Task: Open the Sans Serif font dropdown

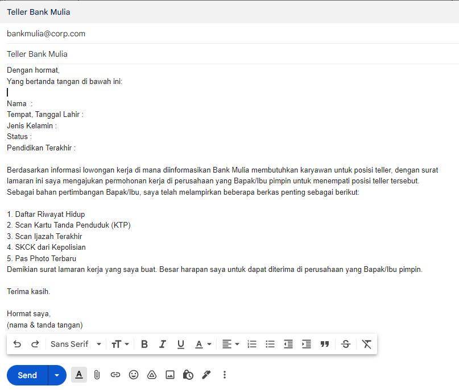Action: point(76,344)
